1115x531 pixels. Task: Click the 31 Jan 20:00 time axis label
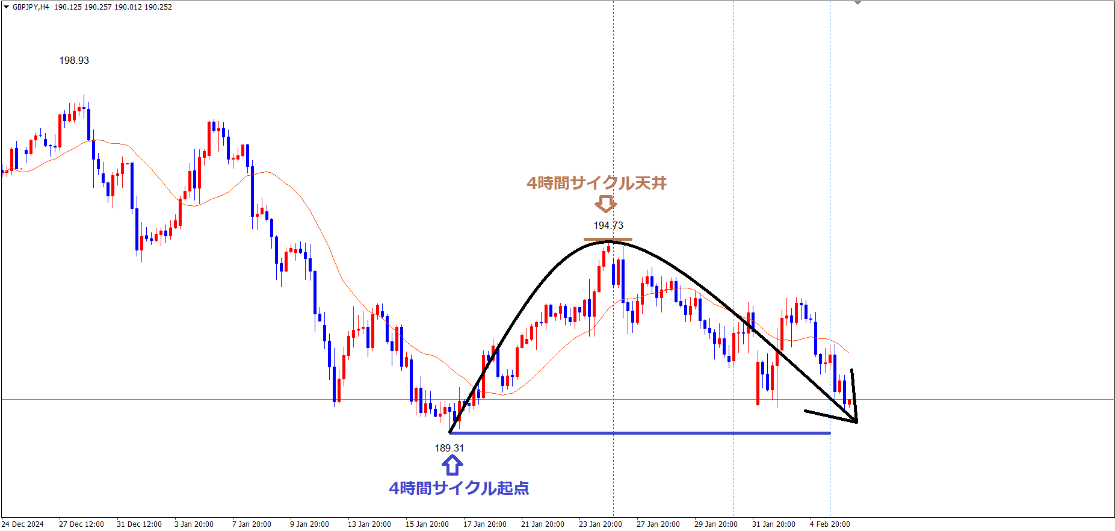point(773,524)
